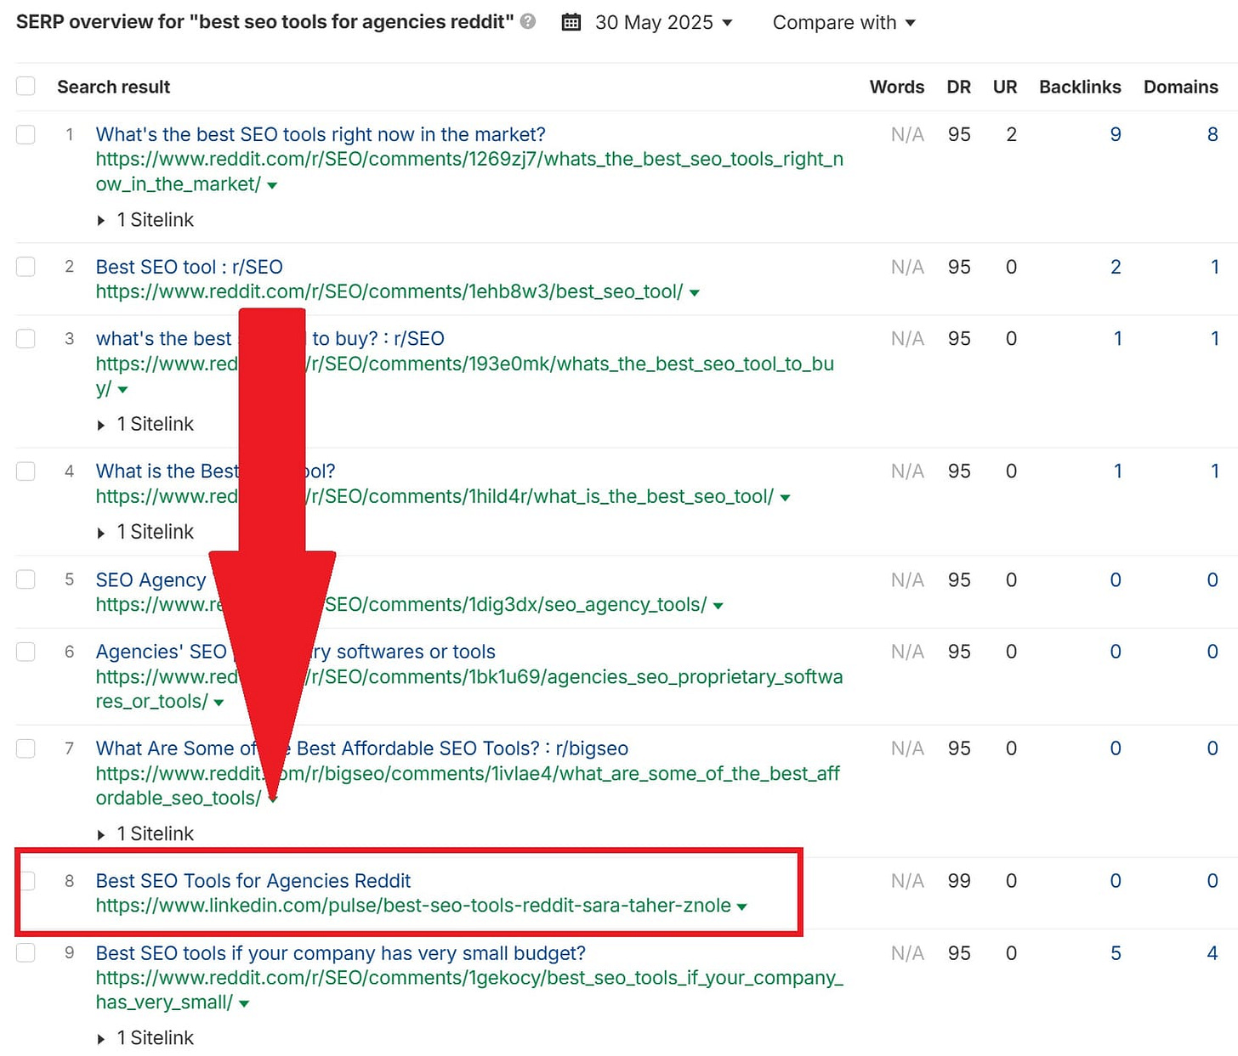Expand the sitelink arrow under result 3

tap(101, 424)
